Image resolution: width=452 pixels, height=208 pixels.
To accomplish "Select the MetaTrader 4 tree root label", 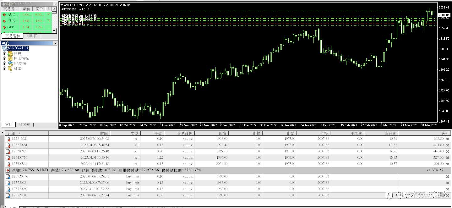I will click(x=18, y=48).
